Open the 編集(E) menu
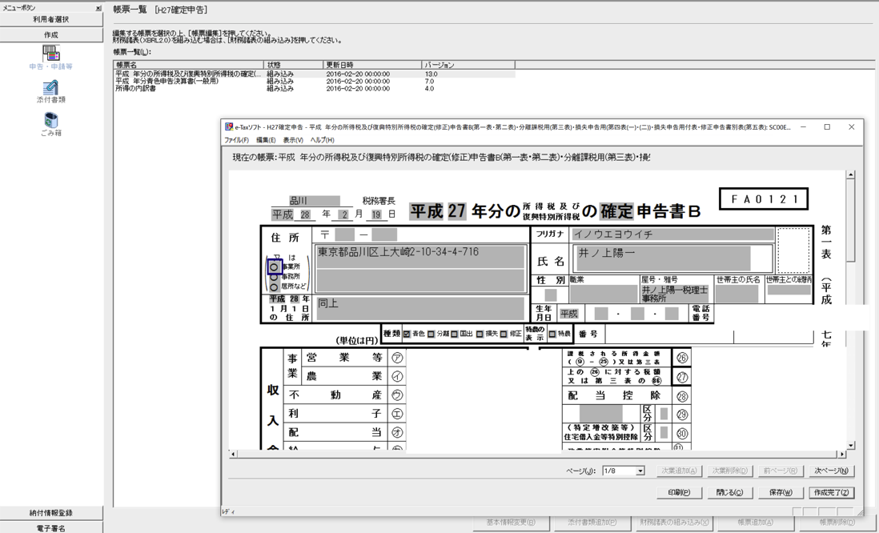 [266, 140]
